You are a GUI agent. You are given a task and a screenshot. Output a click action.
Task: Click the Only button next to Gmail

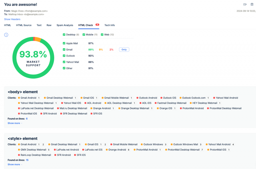click(124, 49)
